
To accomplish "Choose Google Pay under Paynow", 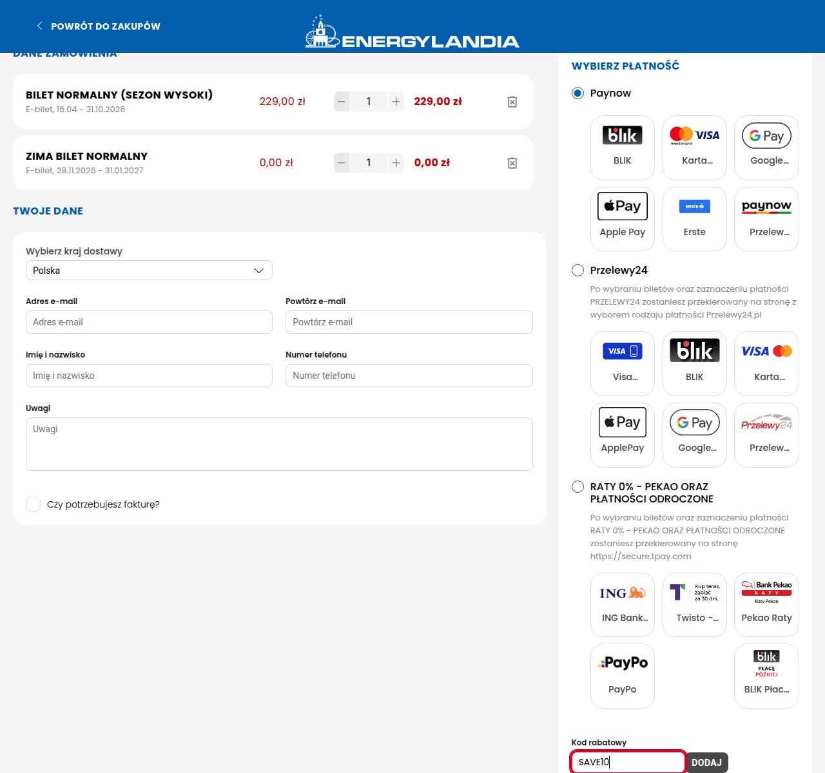I will (x=766, y=148).
